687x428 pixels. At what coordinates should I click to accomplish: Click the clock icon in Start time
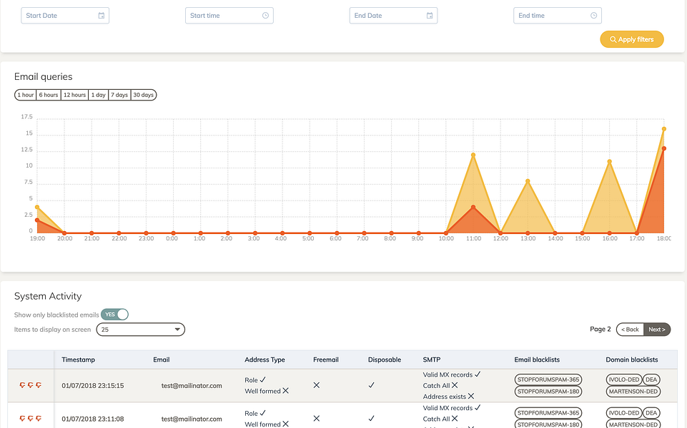tap(265, 16)
